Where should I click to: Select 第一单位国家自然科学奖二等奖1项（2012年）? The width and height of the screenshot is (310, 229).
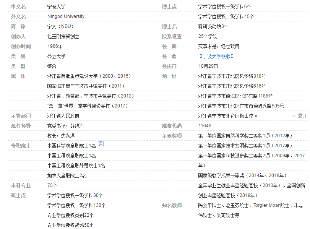coord(245,136)
